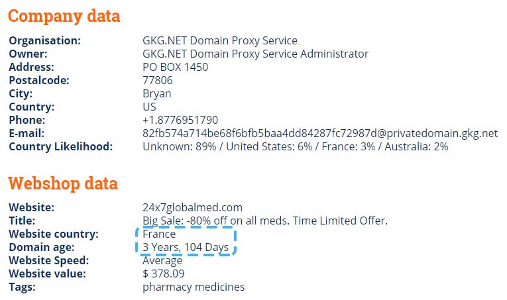The image size is (507, 300).
Task: Click the postalcode 77806
Action: [x=158, y=80]
